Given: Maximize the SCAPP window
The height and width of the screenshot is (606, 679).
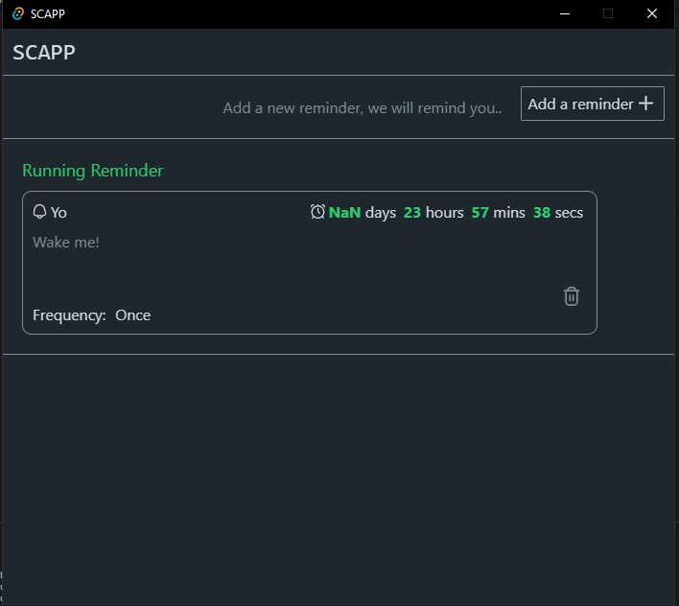Looking at the screenshot, I should pyautogui.click(x=608, y=13).
